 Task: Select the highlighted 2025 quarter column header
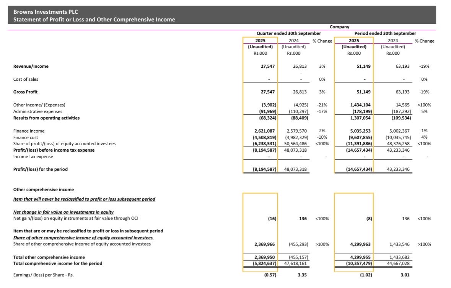click(x=261, y=41)
